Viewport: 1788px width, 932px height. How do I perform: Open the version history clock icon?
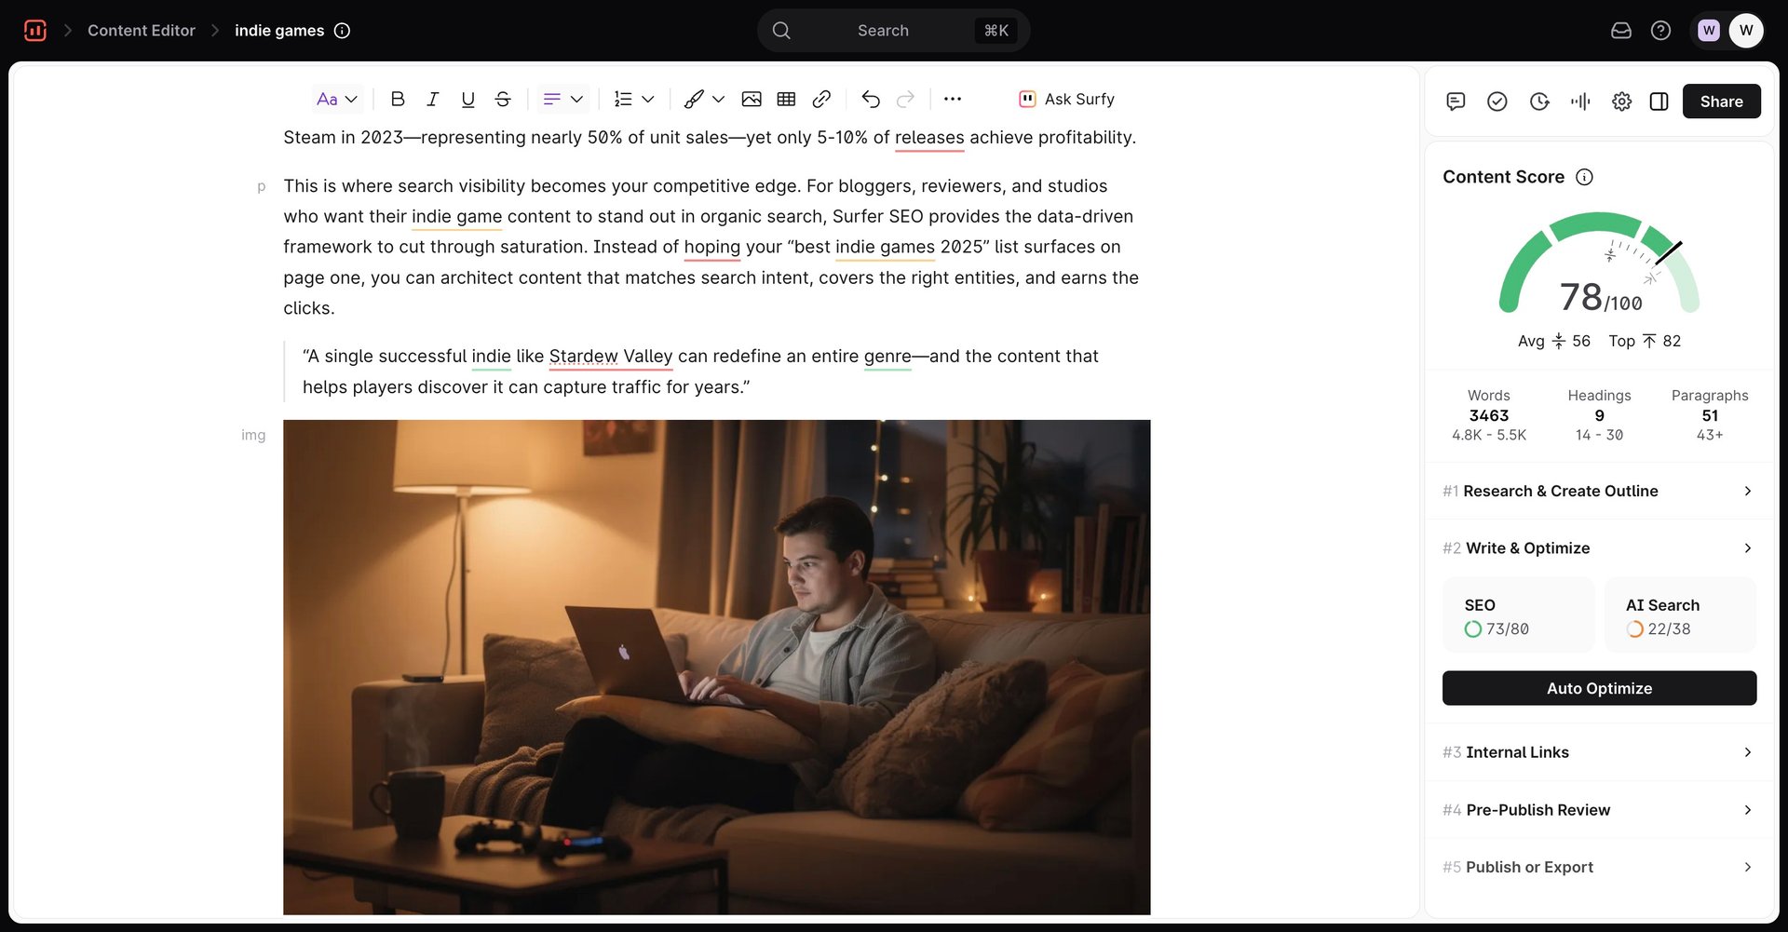(1539, 101)
